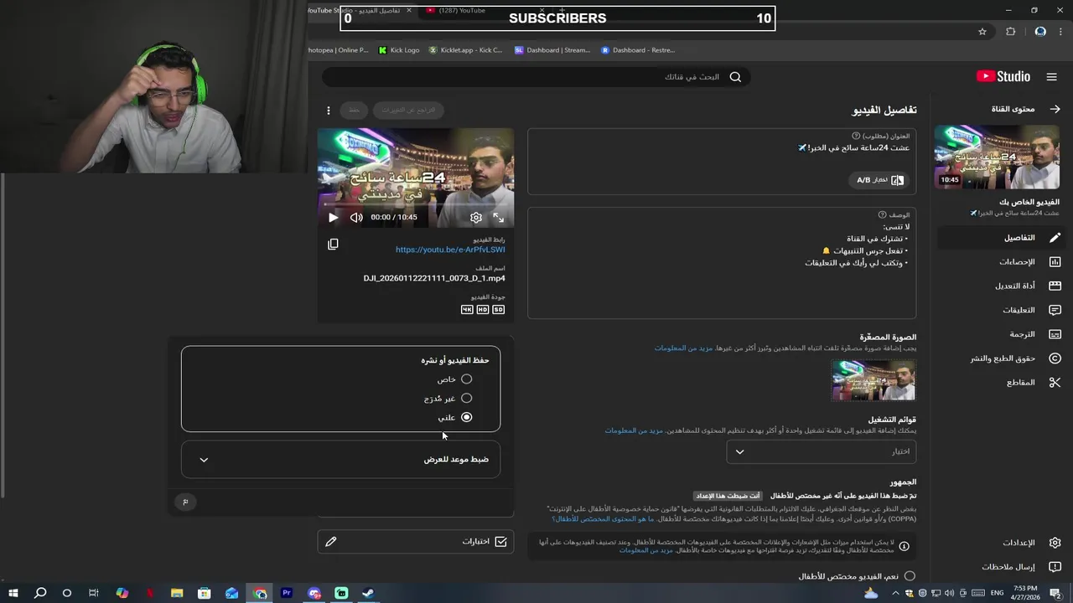Copy the video link icon
The width and height of the screenshot is (1073, 603).
coord(333,244)
